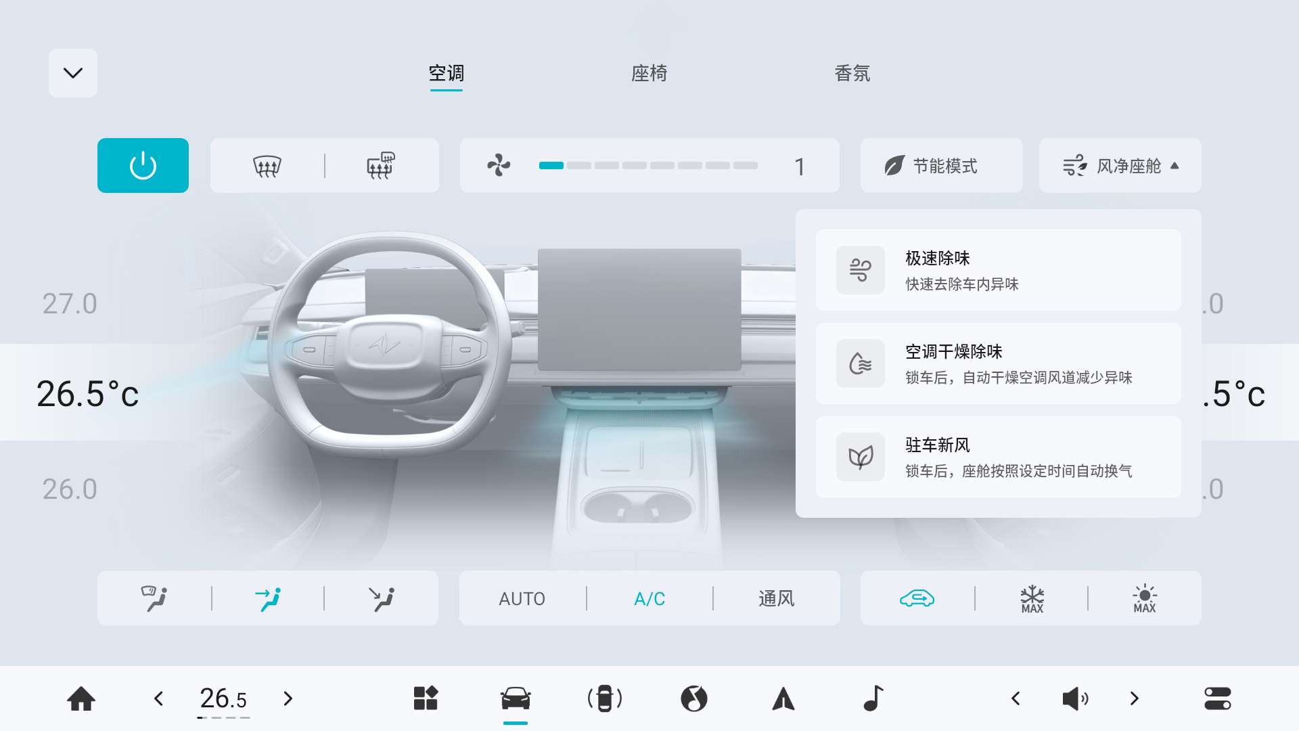Image resolution: width=1299 pixels, height=731 pixels.
Task: Open music app from bottom bar
Action: tap(873, 699)
